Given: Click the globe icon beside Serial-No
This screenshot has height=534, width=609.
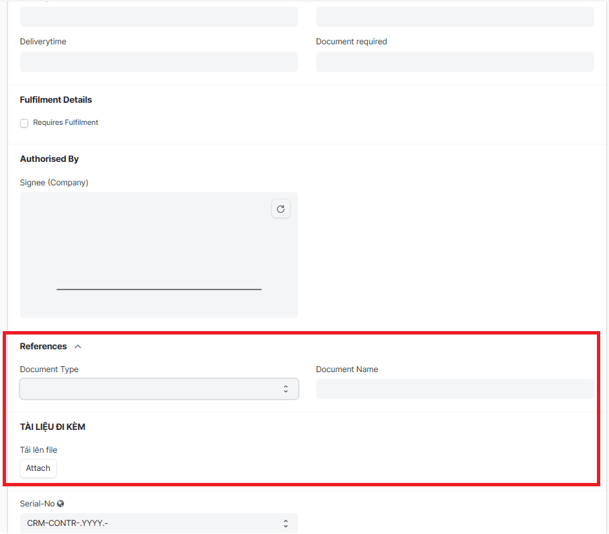Looking at the screenshot, I should coord(60,503).
